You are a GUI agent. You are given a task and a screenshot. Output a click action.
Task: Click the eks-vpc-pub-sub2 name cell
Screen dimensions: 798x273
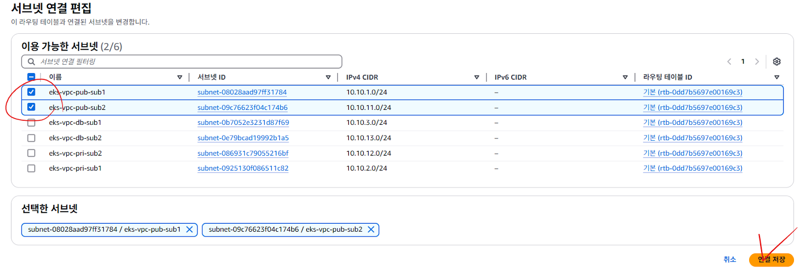[x=77, y=107]
